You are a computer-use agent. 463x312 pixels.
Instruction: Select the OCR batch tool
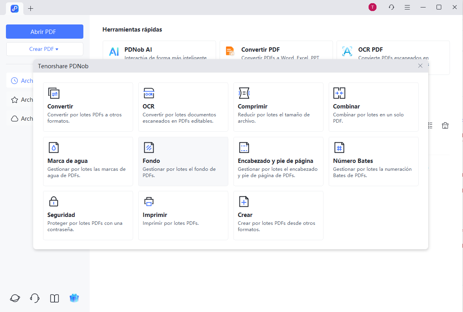pos(183,107)
